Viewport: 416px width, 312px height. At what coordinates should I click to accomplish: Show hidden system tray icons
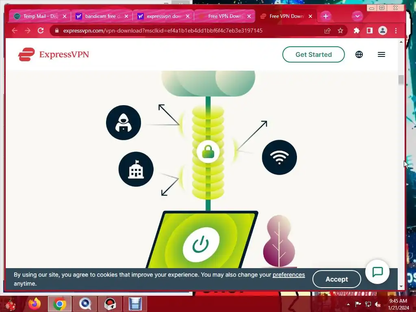348,304
